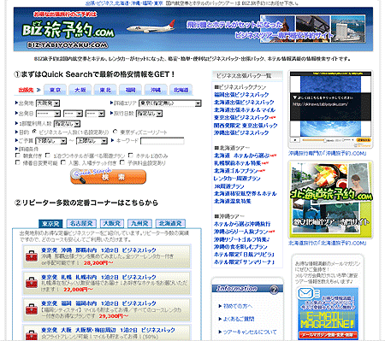Open the 出発日 day dropdown
385x341 pixels.
(95, 114)
